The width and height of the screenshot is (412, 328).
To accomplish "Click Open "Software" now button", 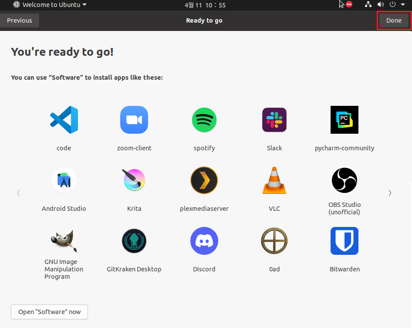I will [x=49, y=312].
